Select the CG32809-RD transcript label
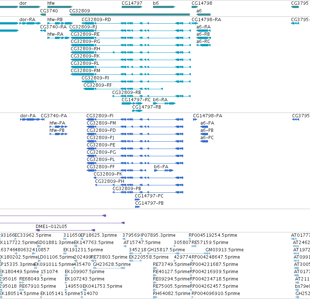310x299 pixels. [x=96, y=20]
